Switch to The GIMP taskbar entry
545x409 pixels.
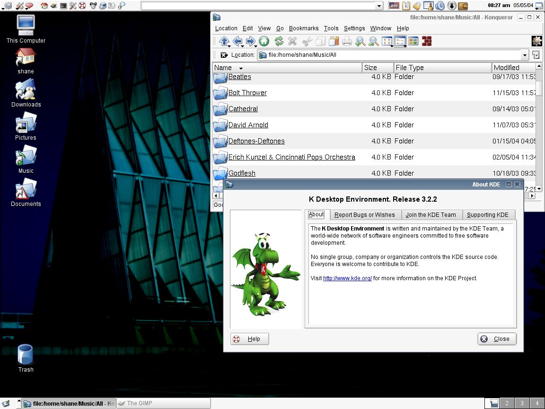163,403
